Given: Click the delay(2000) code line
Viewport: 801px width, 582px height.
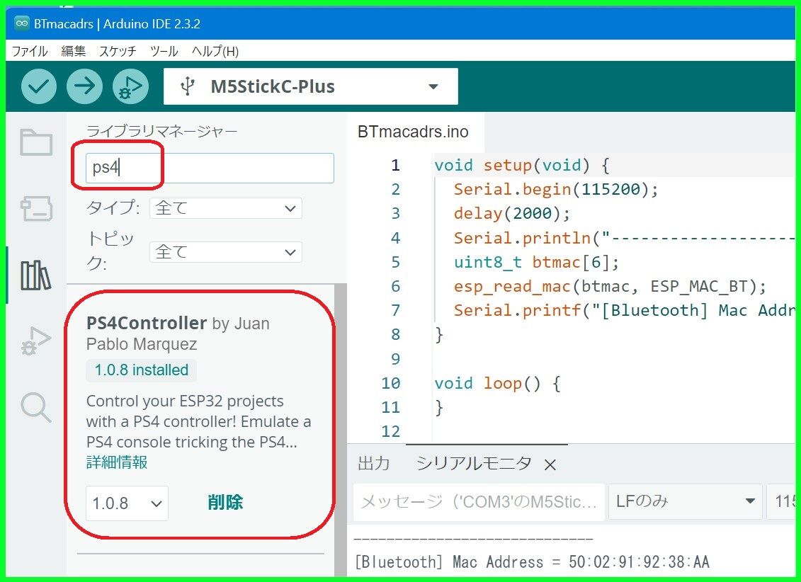Looking at the screenshot, I should click(x=511, y=213).
